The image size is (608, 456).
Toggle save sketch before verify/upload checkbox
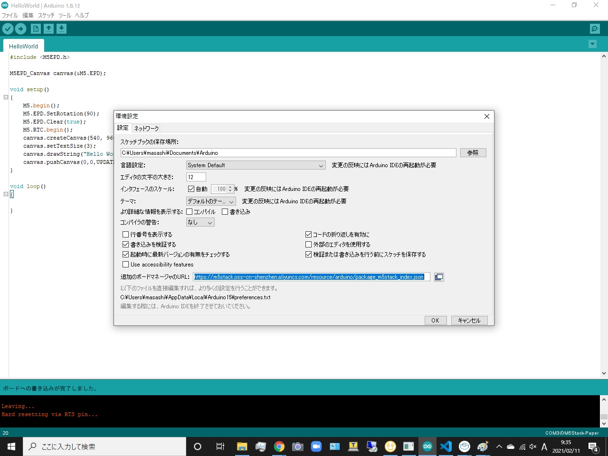[x=309, y=255]
